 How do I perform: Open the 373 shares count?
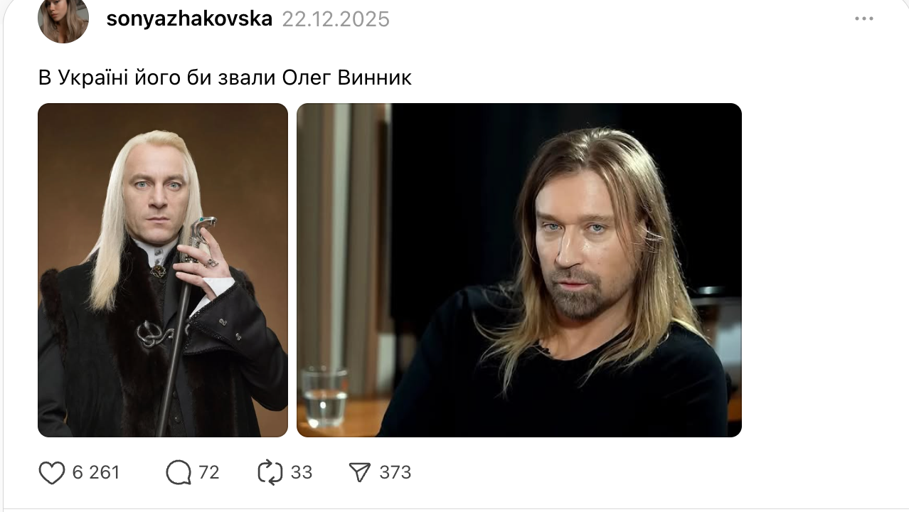[x=395, y=473]
